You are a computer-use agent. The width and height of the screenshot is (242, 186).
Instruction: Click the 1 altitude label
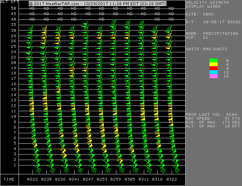coord(15,165)
